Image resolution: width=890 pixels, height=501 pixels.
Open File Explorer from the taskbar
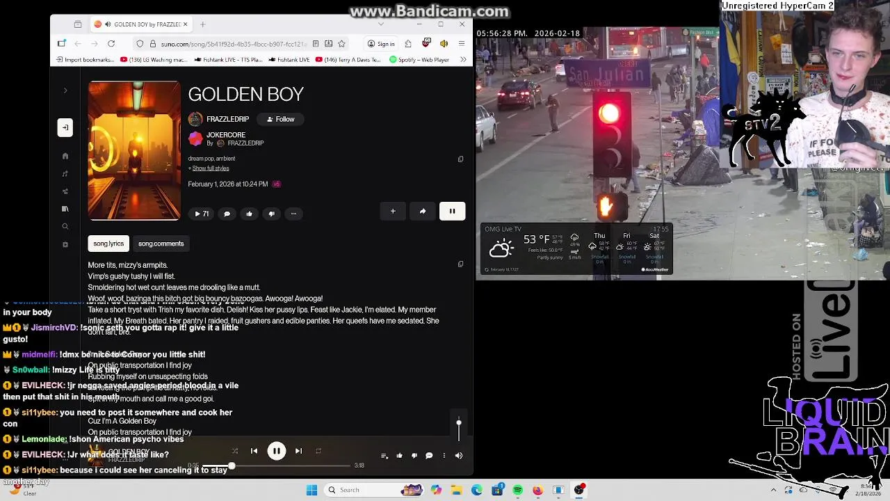coord(456,490)
